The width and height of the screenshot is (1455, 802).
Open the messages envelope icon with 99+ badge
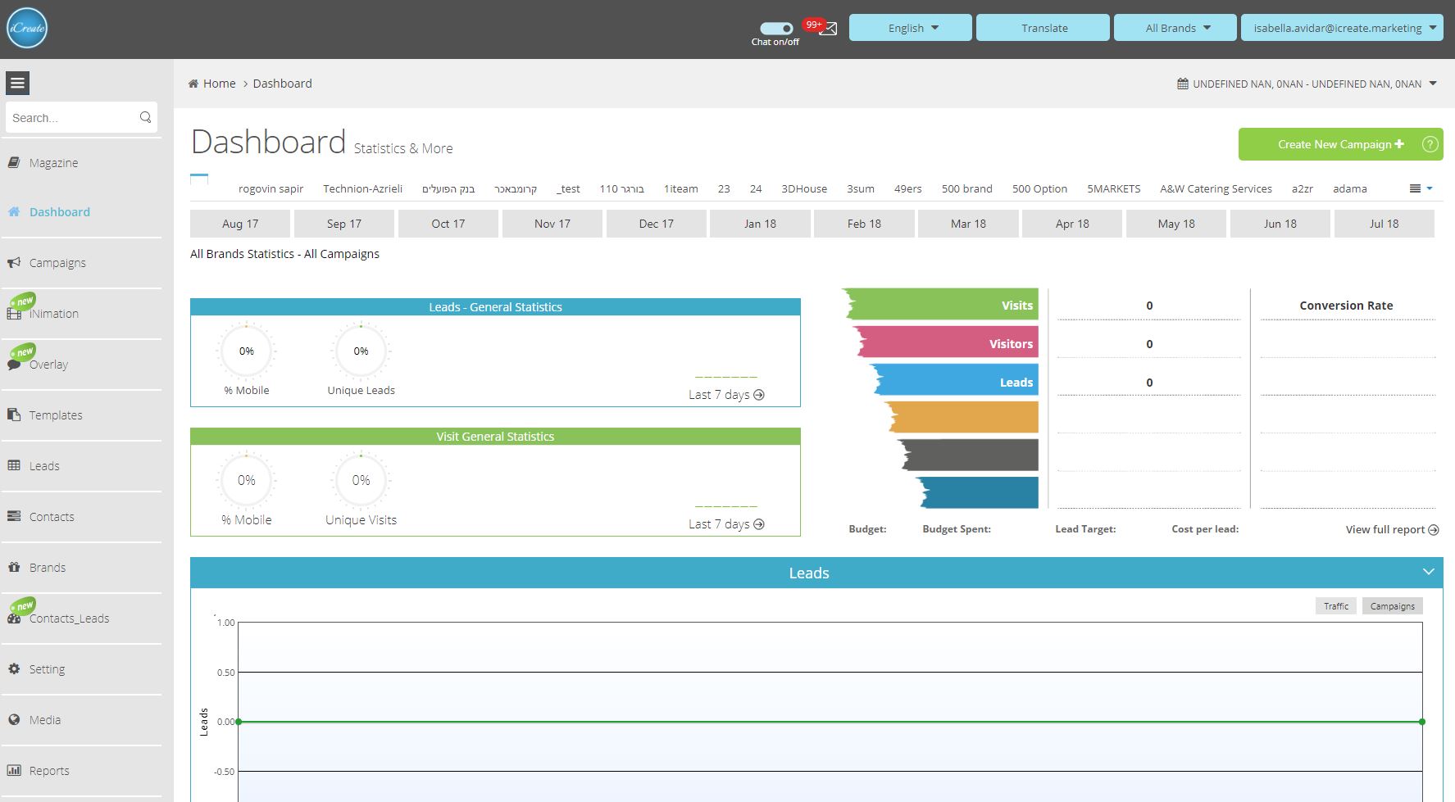point(829,29)
